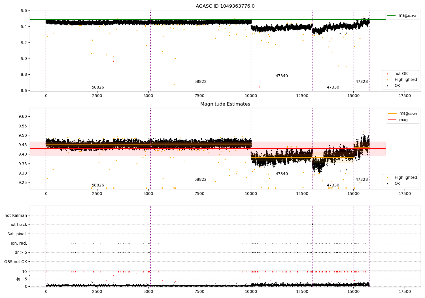Click the "8.6" y-tick of the top plot
This screenshot has height=298, width=425.
(x=24, y=91)
